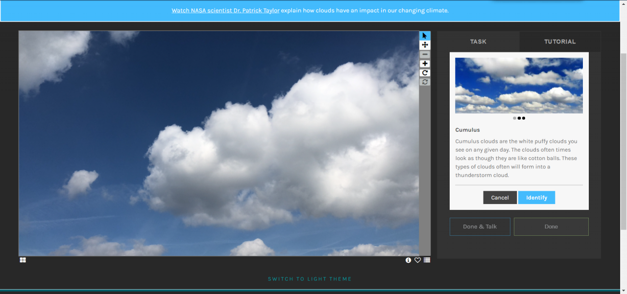Zoom in with the plus button
Viewport: 627px width, 294px height.
(425, 64)
